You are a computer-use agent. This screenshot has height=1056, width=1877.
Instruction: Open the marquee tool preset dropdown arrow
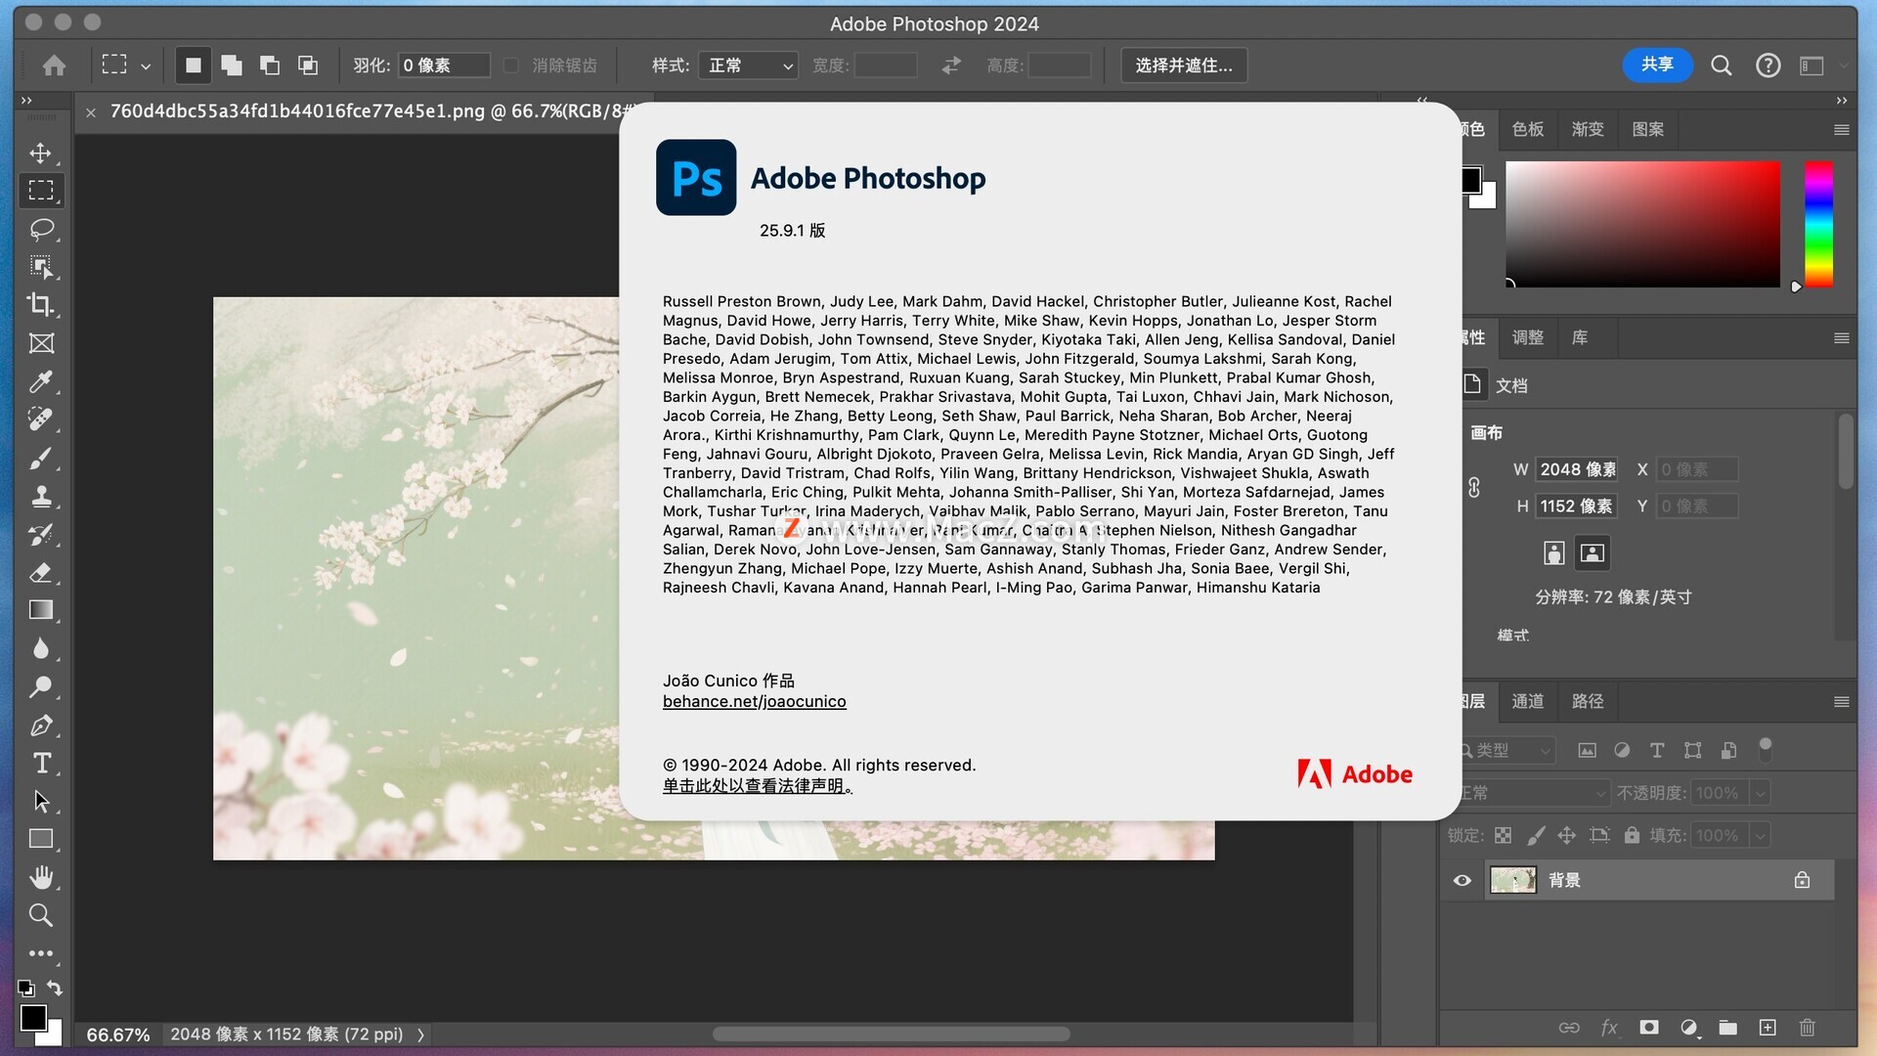point(146,66)
